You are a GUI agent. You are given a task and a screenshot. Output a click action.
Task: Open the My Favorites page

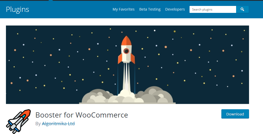[x=123, y=9]
